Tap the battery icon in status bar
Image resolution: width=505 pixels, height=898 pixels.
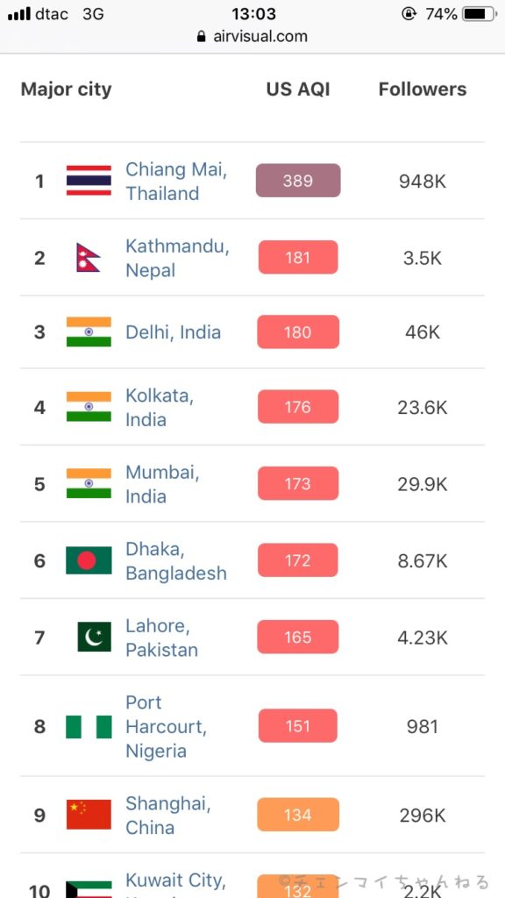(x=480, y=14)
